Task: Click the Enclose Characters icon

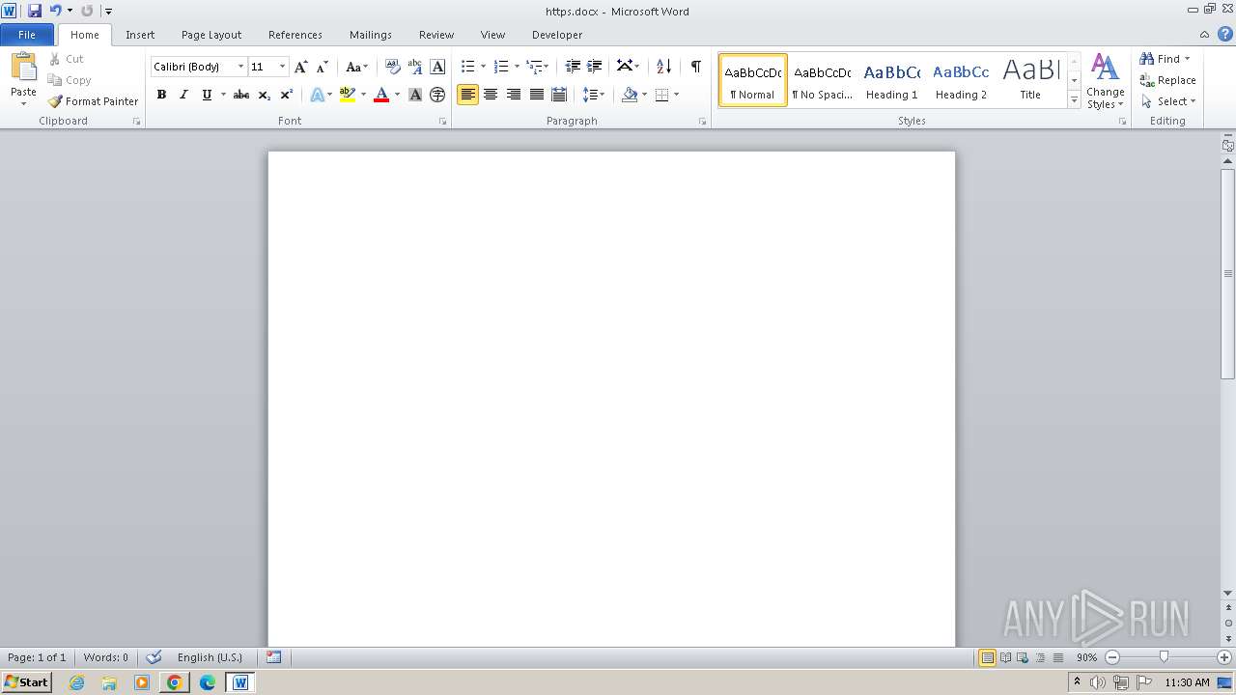Action: point(437,95)
